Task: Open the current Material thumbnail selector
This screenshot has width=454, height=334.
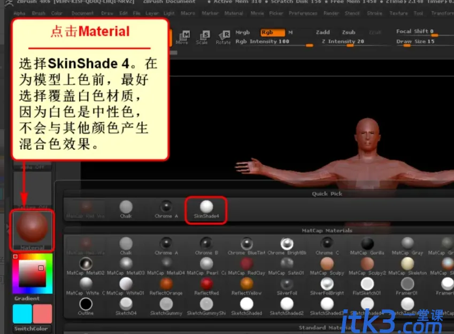Action: pyautogui.click(x=32, y=230)
